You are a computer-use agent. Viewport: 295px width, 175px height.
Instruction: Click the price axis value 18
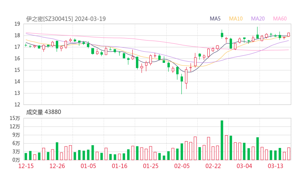pyautogui.click(x=17, y=35)
